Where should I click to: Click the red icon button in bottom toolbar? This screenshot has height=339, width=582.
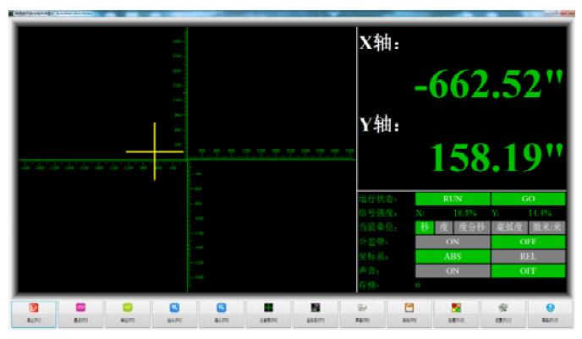click(33, 312)
